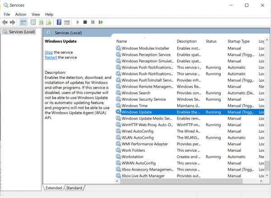Switch to the Extended tab

click(x=54, y=188)
